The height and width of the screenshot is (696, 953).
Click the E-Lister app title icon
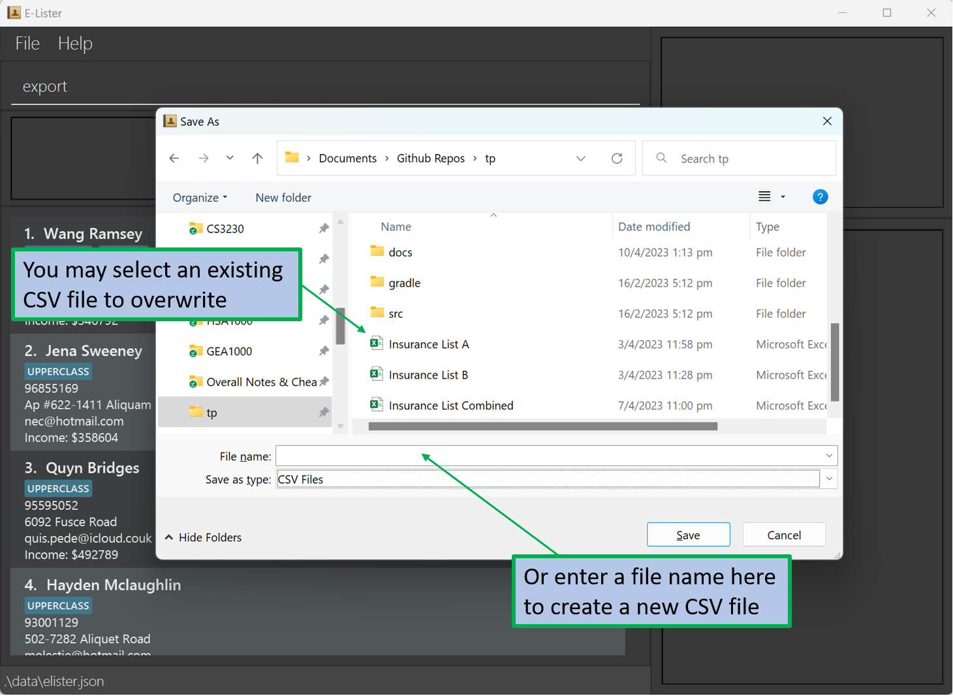14,12
